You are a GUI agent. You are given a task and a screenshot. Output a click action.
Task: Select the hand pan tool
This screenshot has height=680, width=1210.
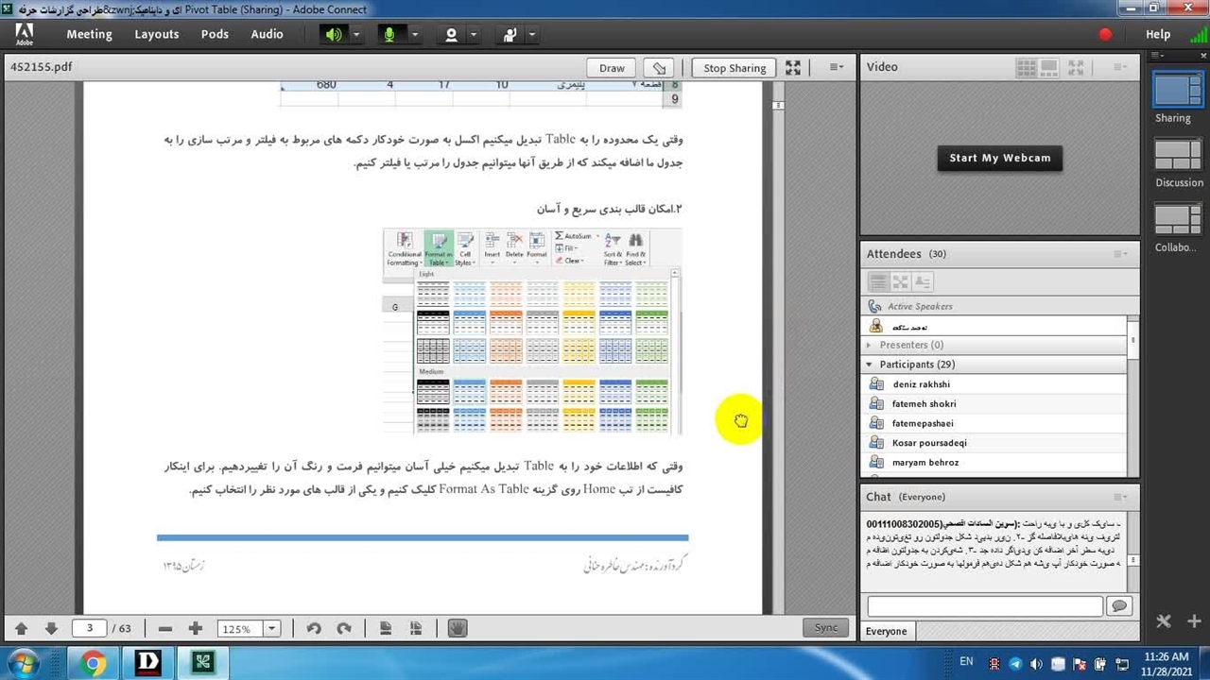[x=458, y=629]
